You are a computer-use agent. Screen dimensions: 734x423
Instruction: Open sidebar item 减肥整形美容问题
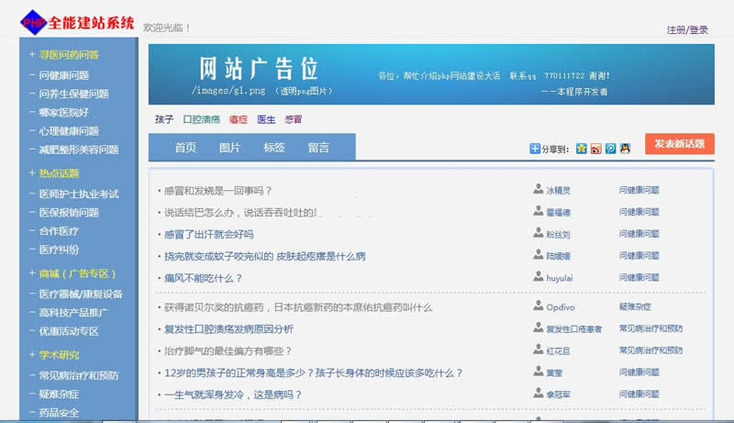(79, 150)
